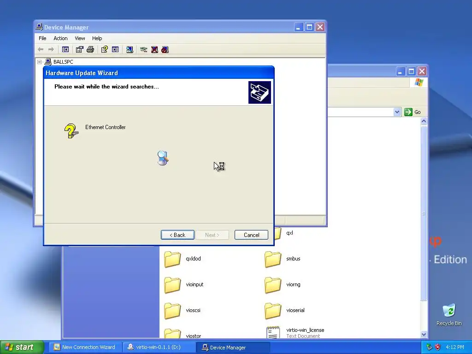Image resolution: width=472 pixels, height=354 pixels.
Task: Click the Forward arrow in Device Manager toolbar
Action: point(51,49)
